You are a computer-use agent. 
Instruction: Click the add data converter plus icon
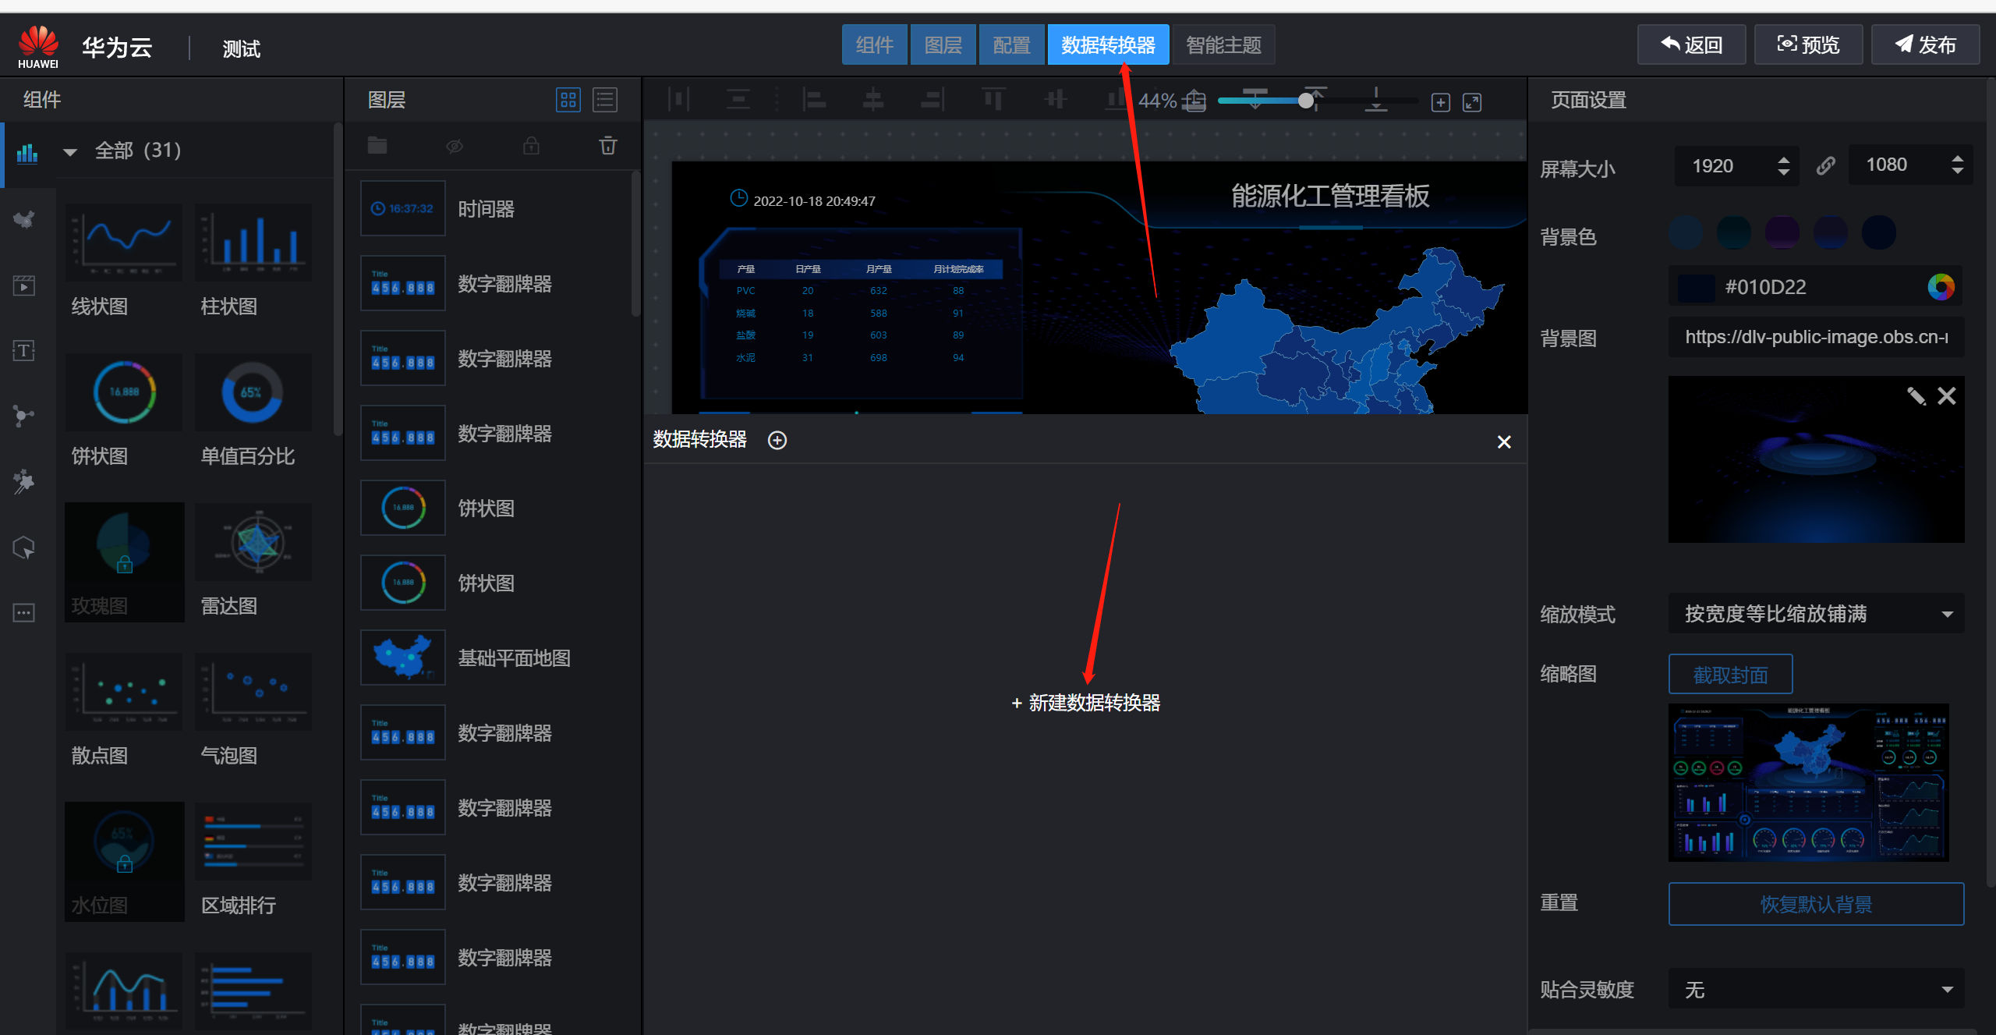[x=777, y=441]
